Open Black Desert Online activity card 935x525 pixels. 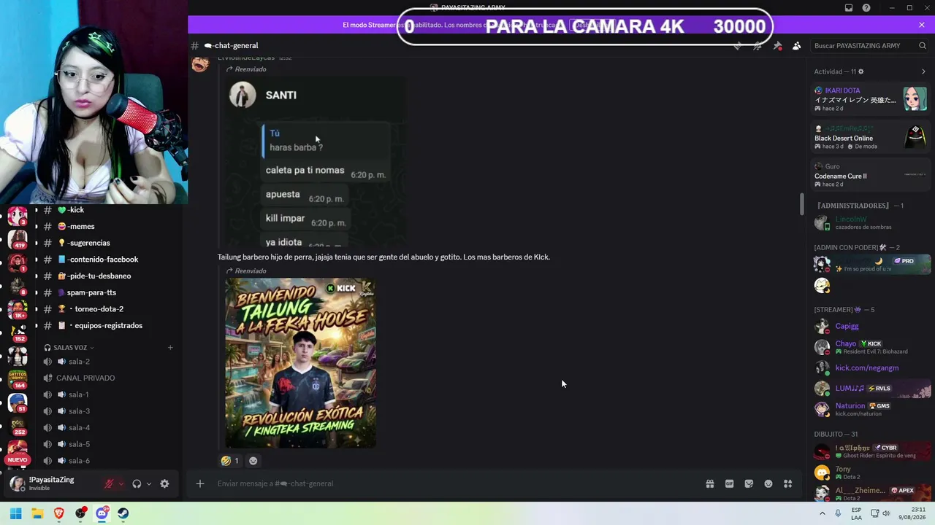[871, 137]
